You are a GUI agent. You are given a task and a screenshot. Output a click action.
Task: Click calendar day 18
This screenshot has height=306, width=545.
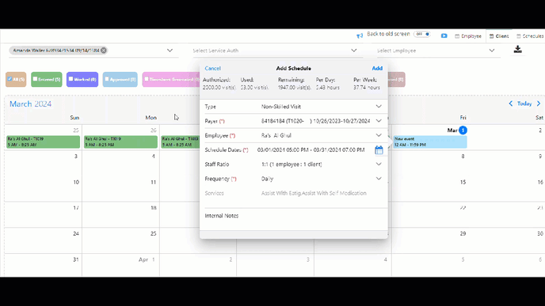coord(154,208)
